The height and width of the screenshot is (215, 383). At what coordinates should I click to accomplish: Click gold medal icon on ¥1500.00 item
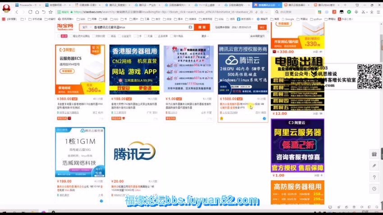[x=222, y=118]
